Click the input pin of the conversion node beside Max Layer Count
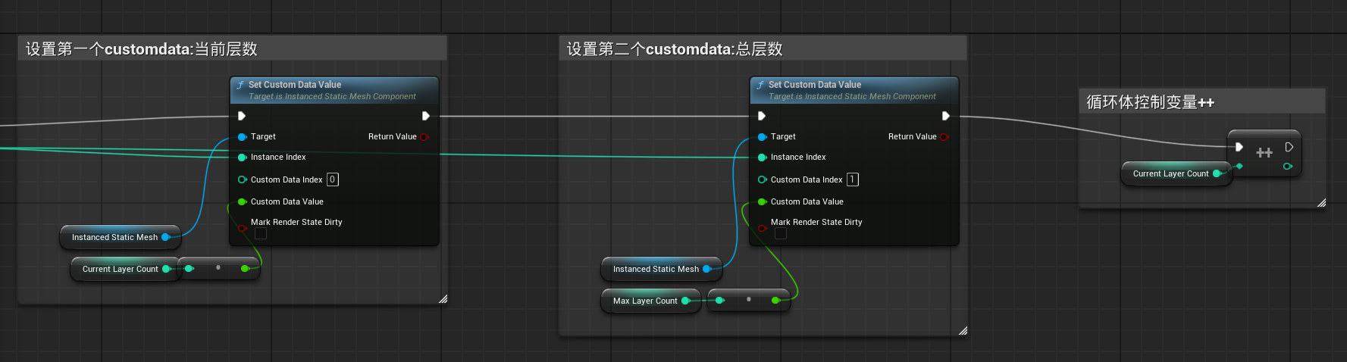The image size is (1347, 362). pyautogui.click(x=720, y=301)
